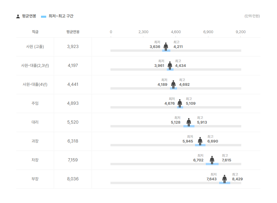Viewport: 277px width, 203px height.
Task: Click the 4,600 axis tick label
Action: 176,32
